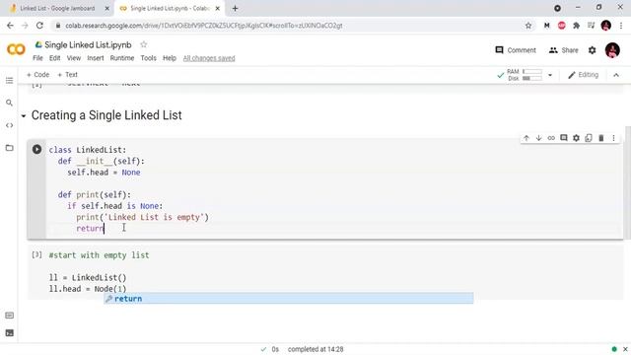Open Colab settings gear in header
This screenshot has height=355, width=631.
click(x=592, y=50)
